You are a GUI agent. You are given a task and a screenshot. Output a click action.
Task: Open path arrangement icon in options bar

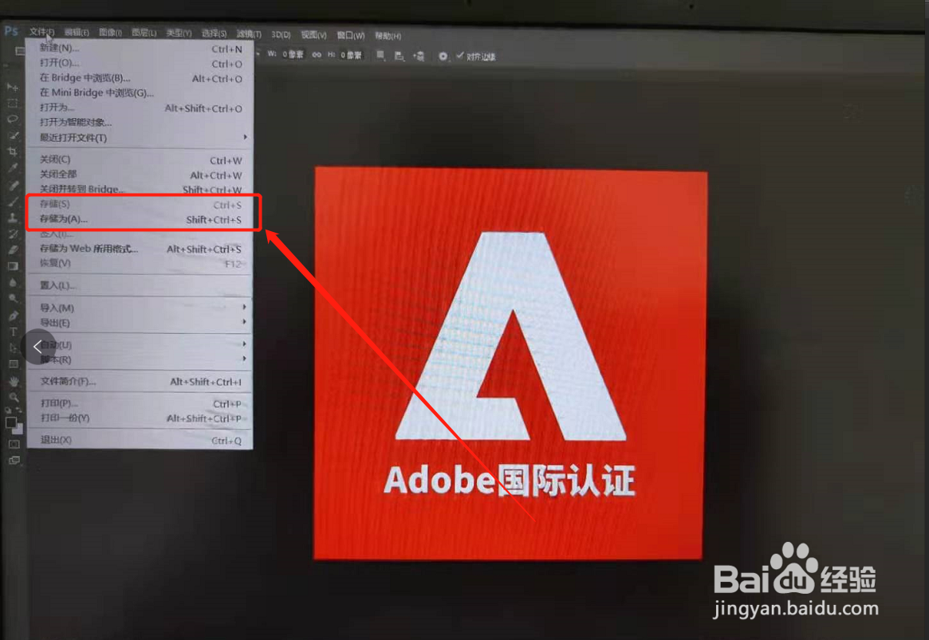click(x=419, y=57)
